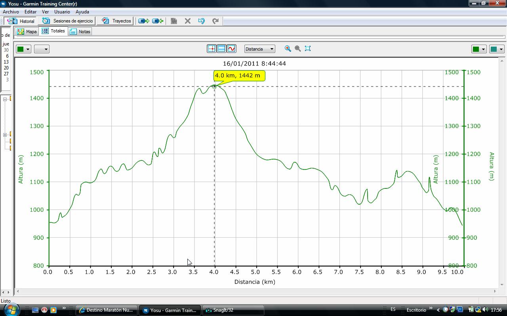Open Sesiones de ejercicio view
507x316 pixels.
coord(68,21)
